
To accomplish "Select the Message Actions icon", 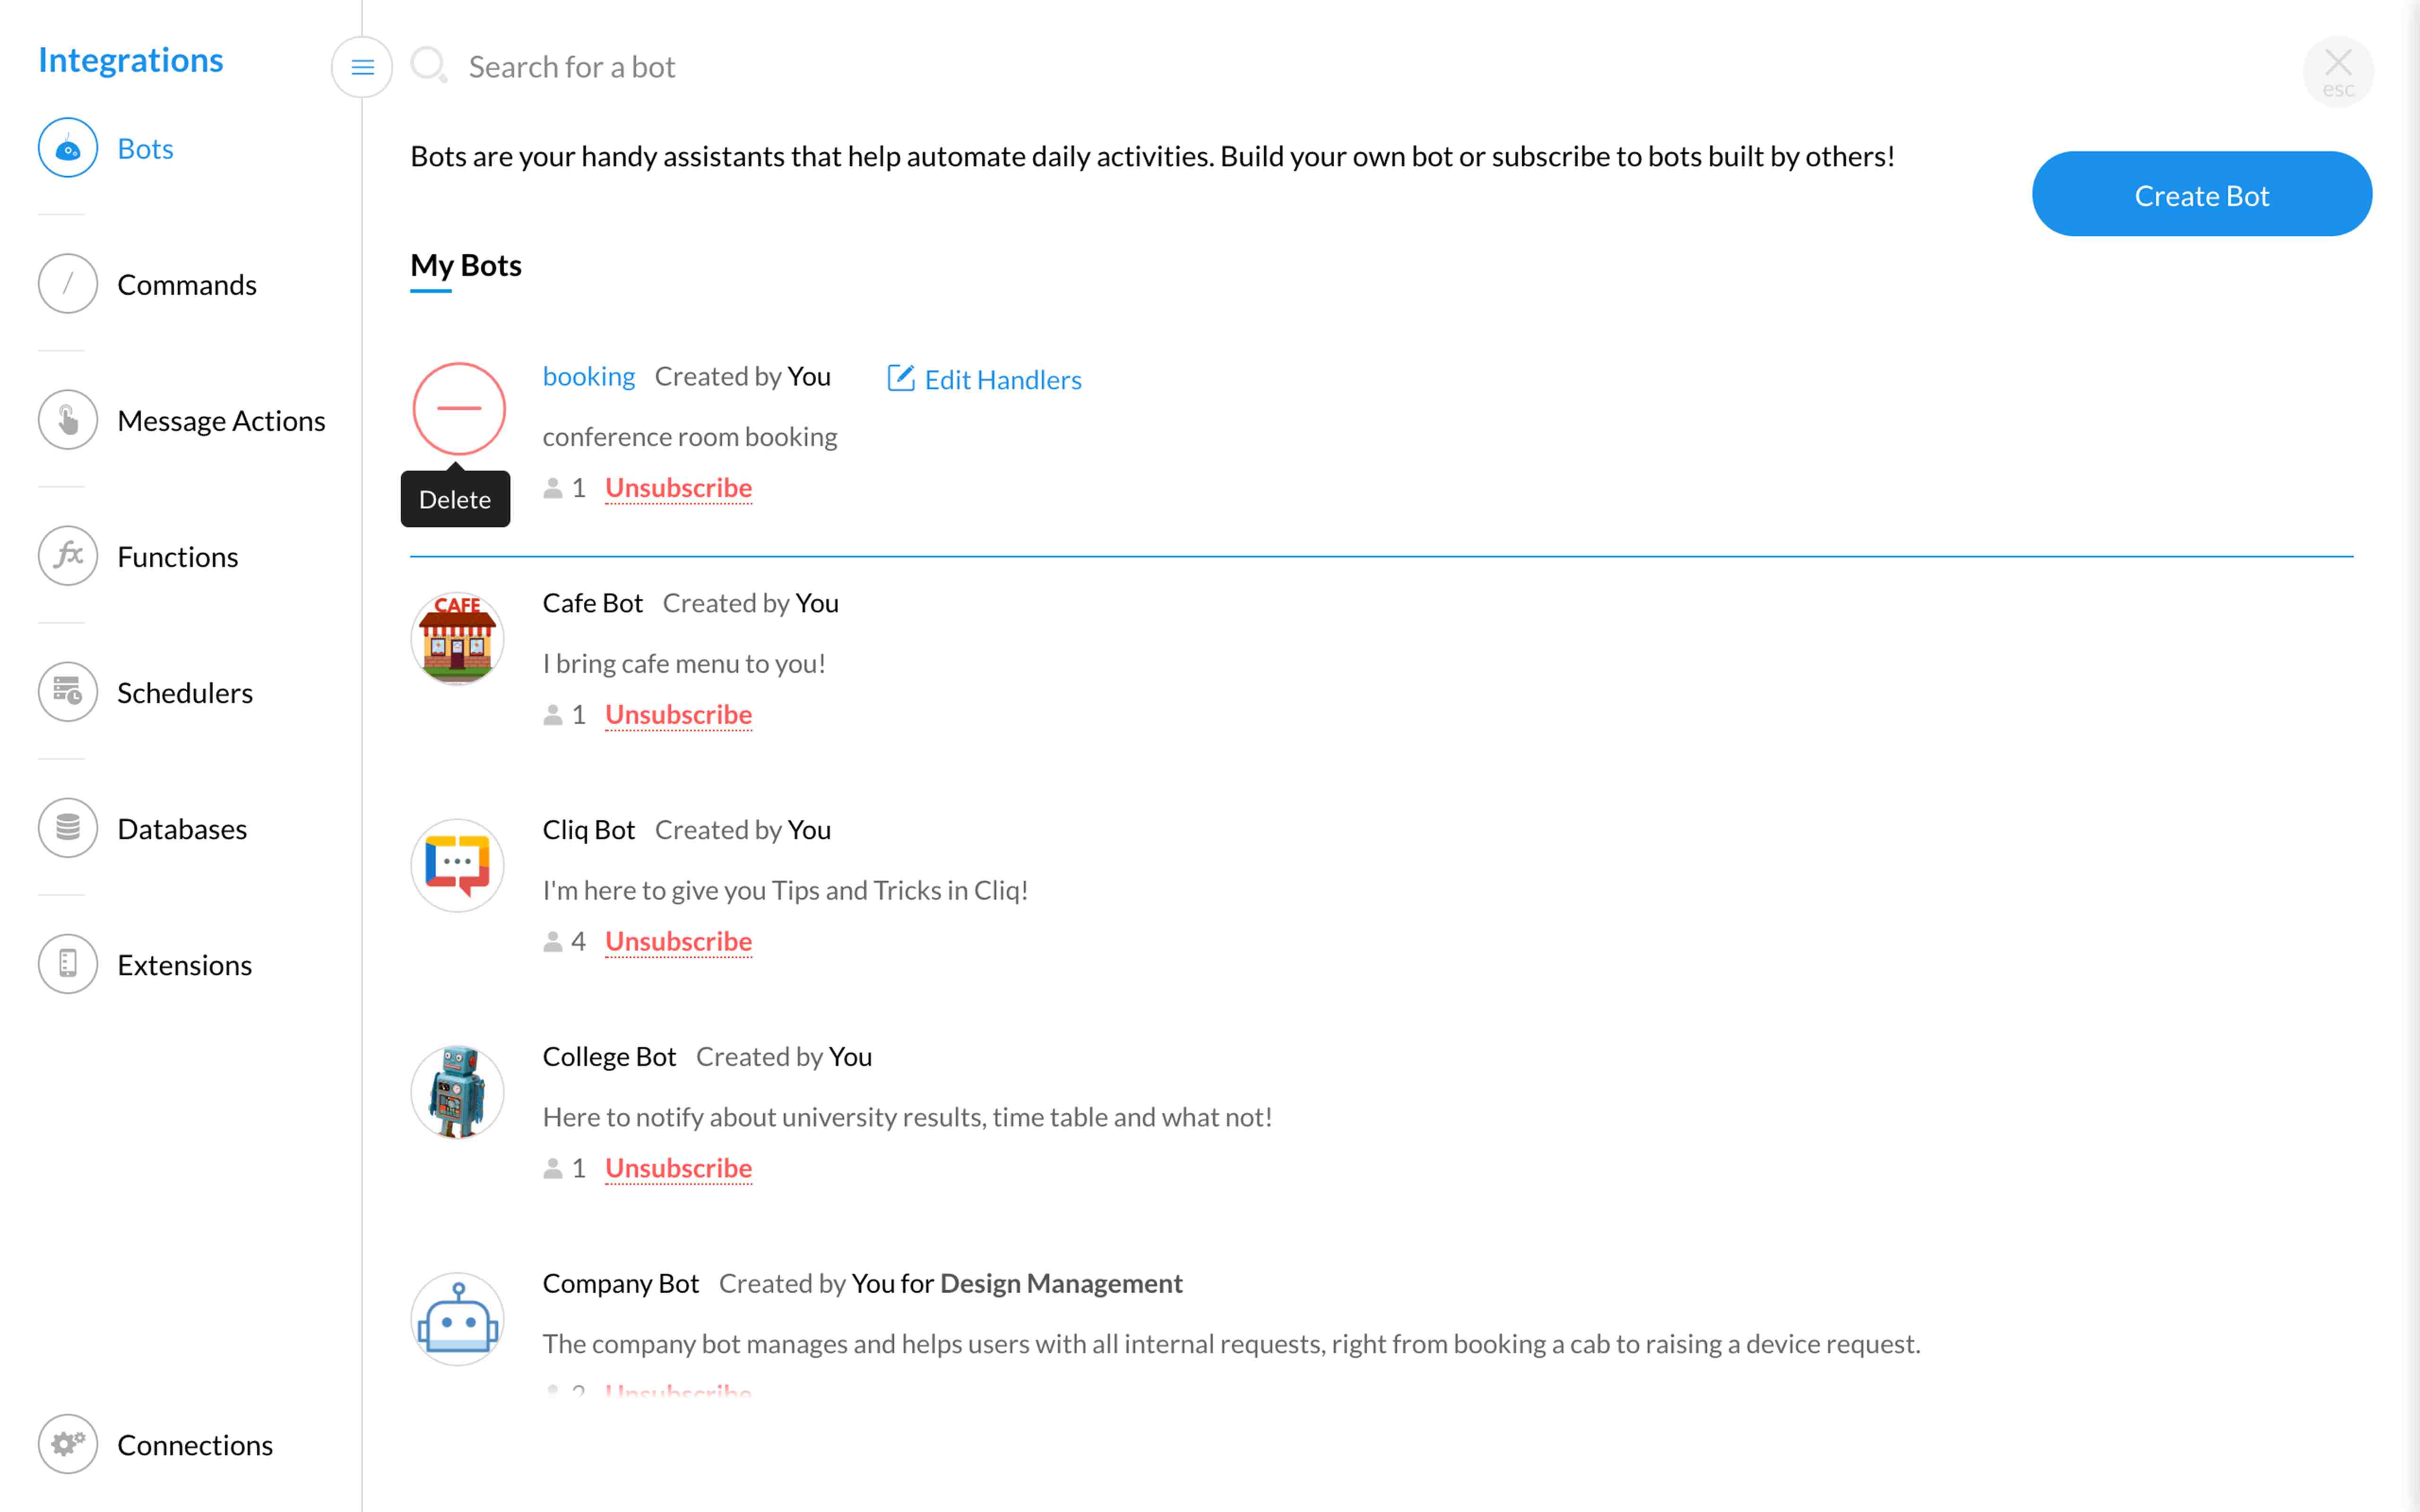I will [x=68, y=421].
